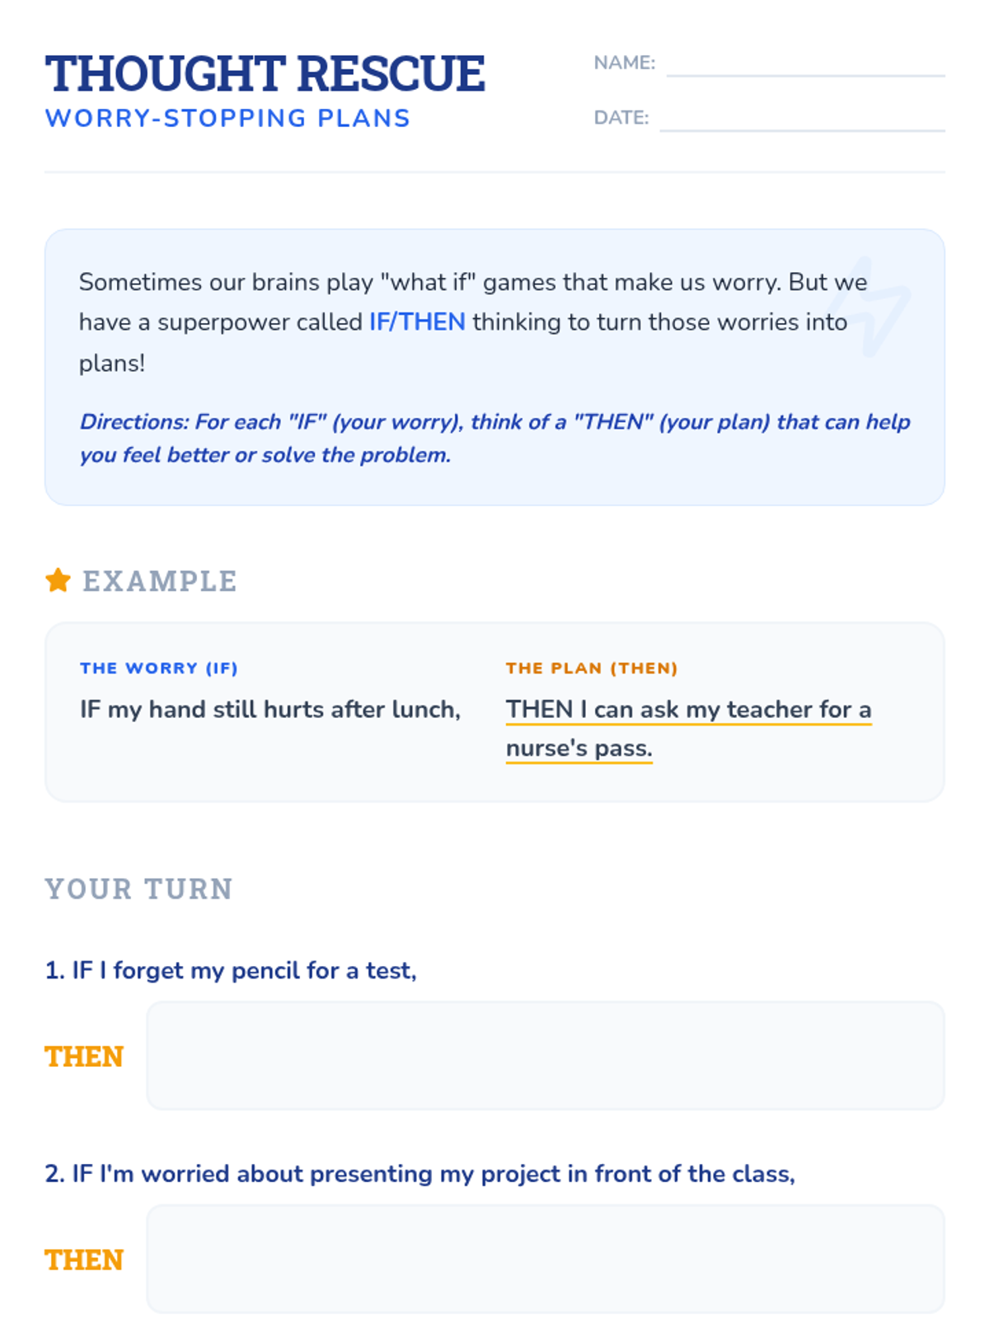
Task: Click the WORRY-STOPPING PLANS subtitle
Action: [x=227, y=118]
